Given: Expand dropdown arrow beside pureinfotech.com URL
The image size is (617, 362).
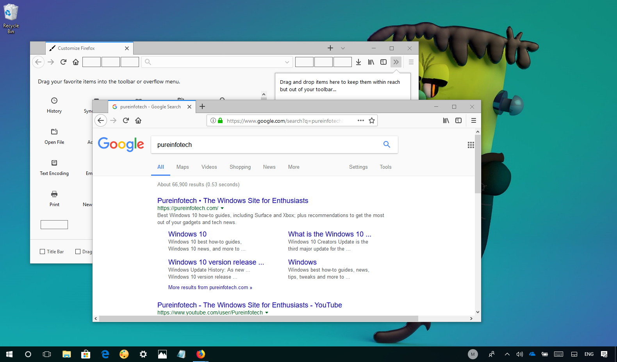Looking at the screenshot, I should click(x=222, y=208).
